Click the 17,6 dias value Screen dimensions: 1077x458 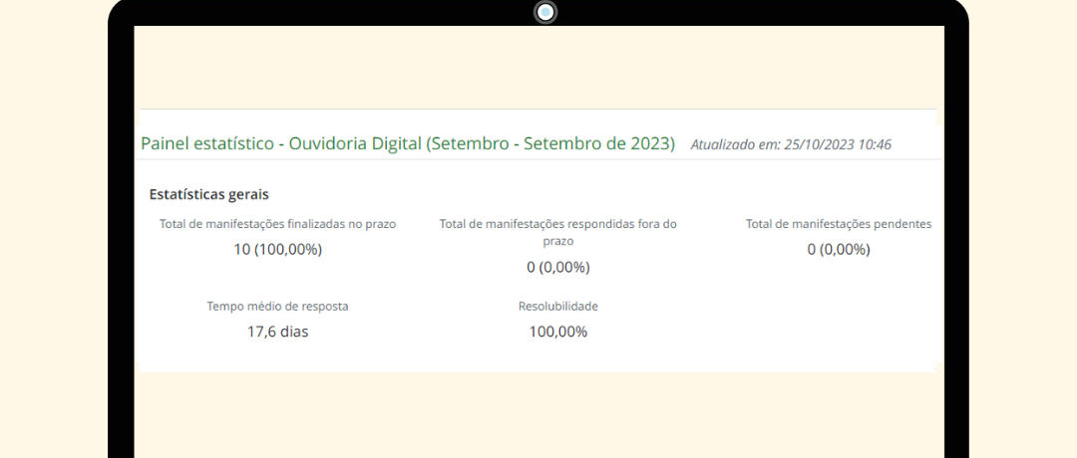coord(277,332)
